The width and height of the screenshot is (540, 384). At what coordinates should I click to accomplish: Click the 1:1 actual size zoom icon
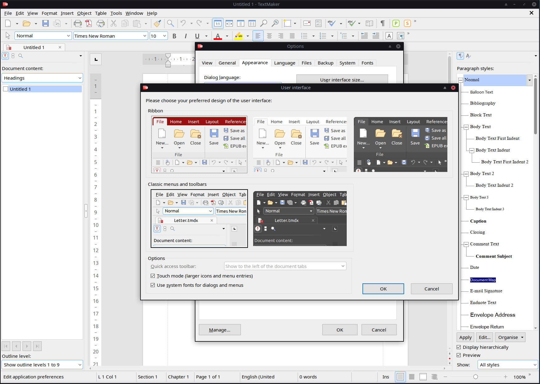click(x=218, y=23)
